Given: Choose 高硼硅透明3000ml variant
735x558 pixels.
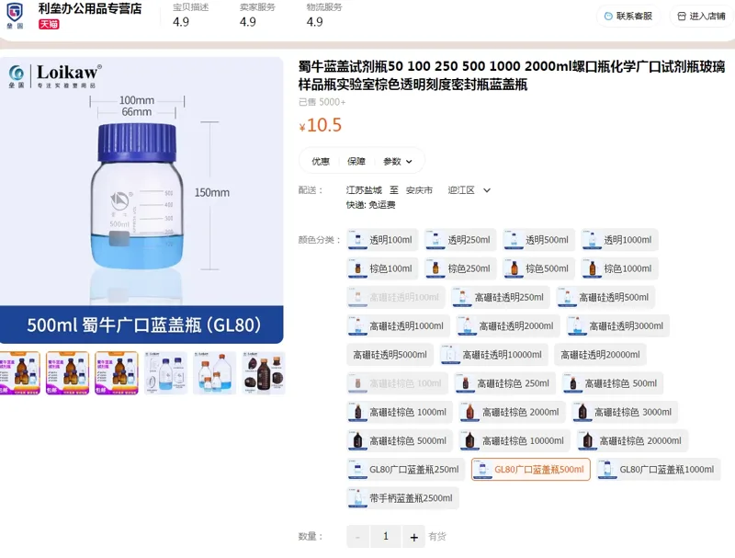Looking at the screenshot, I should pyautogui.click(x=617, y=326).
